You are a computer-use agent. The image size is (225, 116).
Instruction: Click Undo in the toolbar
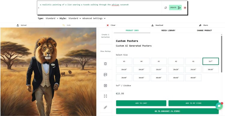click(67, 25)
